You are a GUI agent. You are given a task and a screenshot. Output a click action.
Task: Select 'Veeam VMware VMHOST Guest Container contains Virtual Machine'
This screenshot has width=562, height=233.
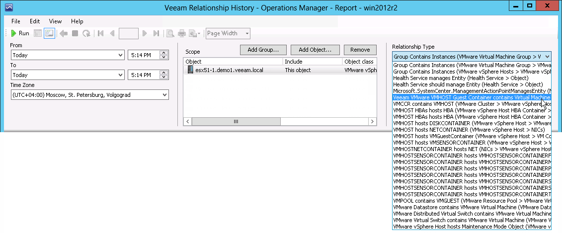click(472, 97)
